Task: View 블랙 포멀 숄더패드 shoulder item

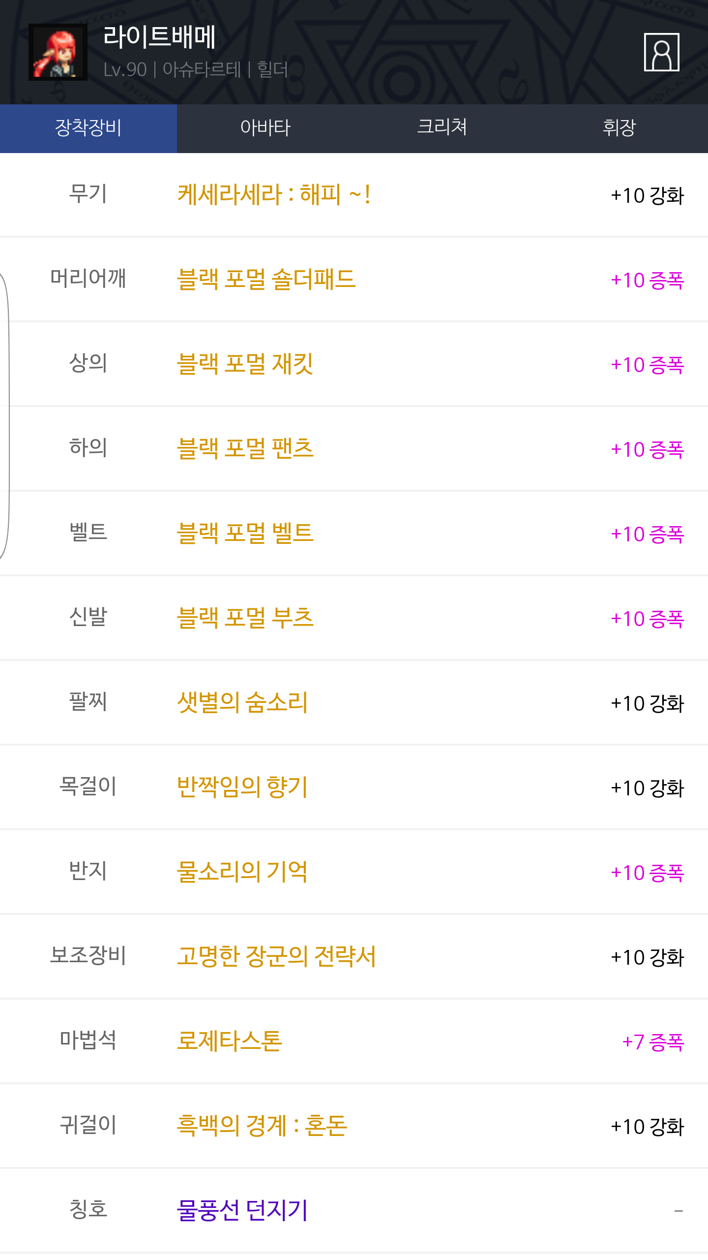Action: tap(266, 280)
